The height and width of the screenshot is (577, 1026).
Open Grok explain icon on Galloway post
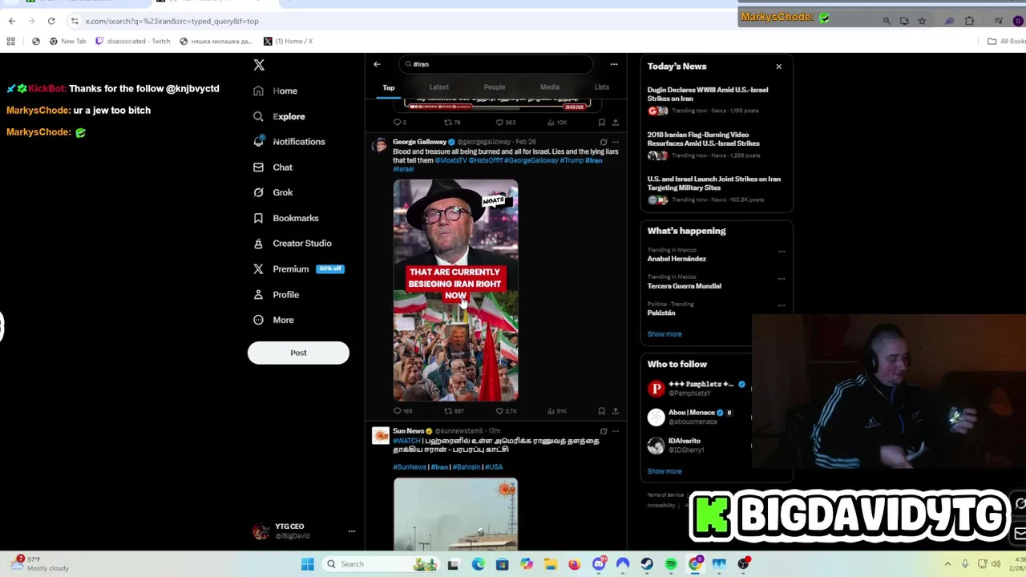point(604,142)
